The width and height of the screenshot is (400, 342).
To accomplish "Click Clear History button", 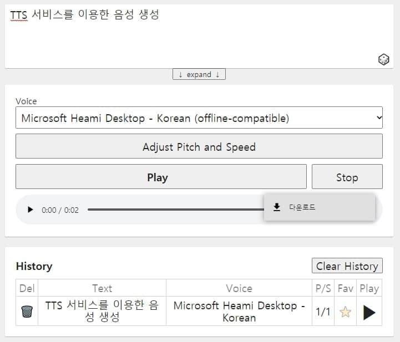I will pos(347,266).
